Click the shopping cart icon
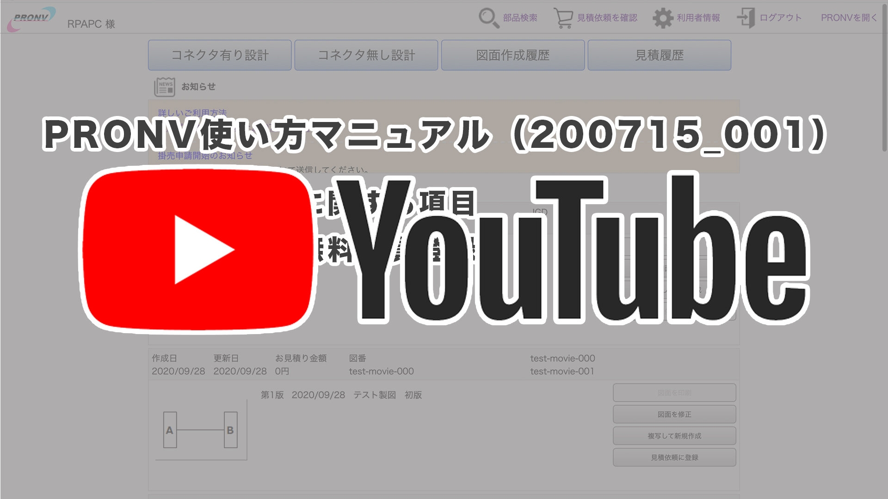Screen dimensions: 888x499 click(563, 18)
